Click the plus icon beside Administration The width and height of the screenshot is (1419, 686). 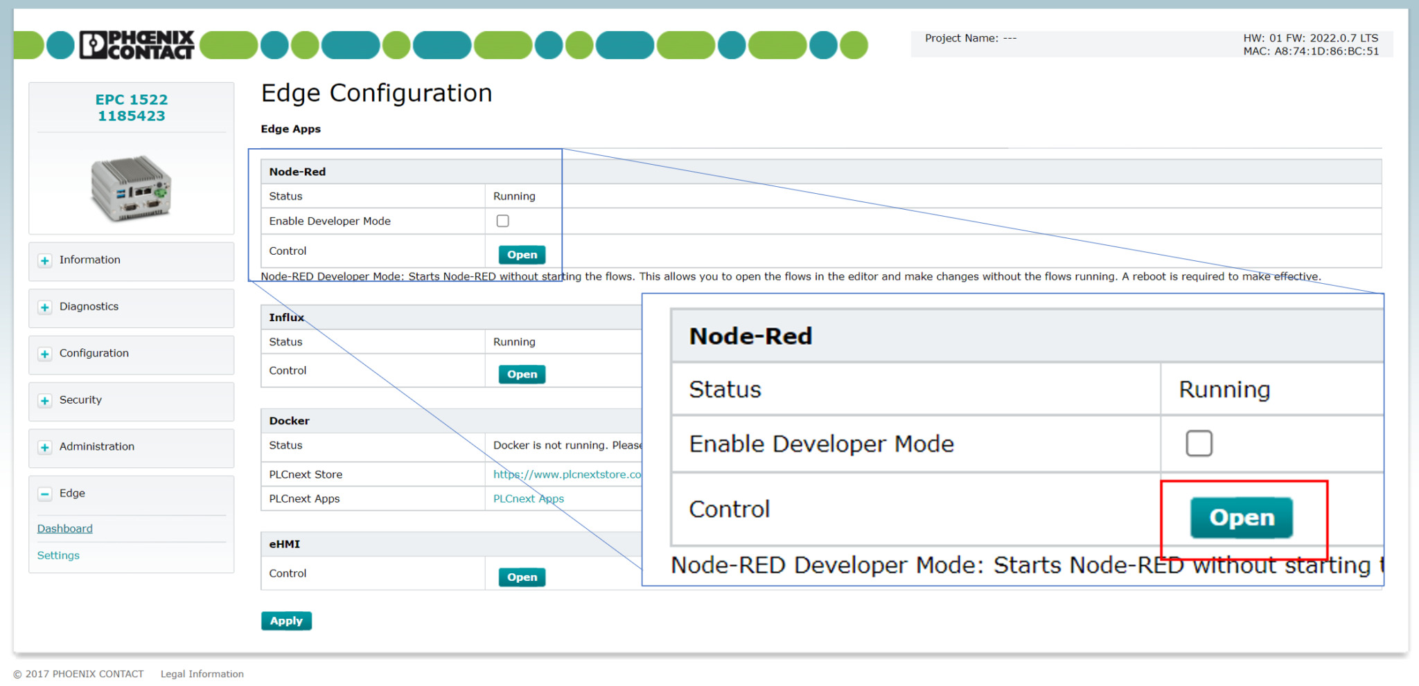45,447
